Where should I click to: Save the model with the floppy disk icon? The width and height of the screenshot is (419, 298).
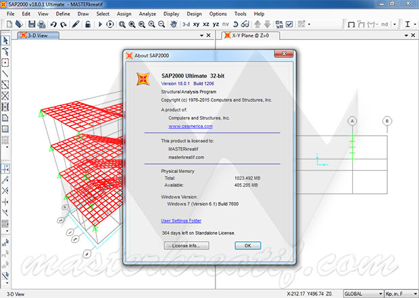pyautogui.click(x=32, y=24)
